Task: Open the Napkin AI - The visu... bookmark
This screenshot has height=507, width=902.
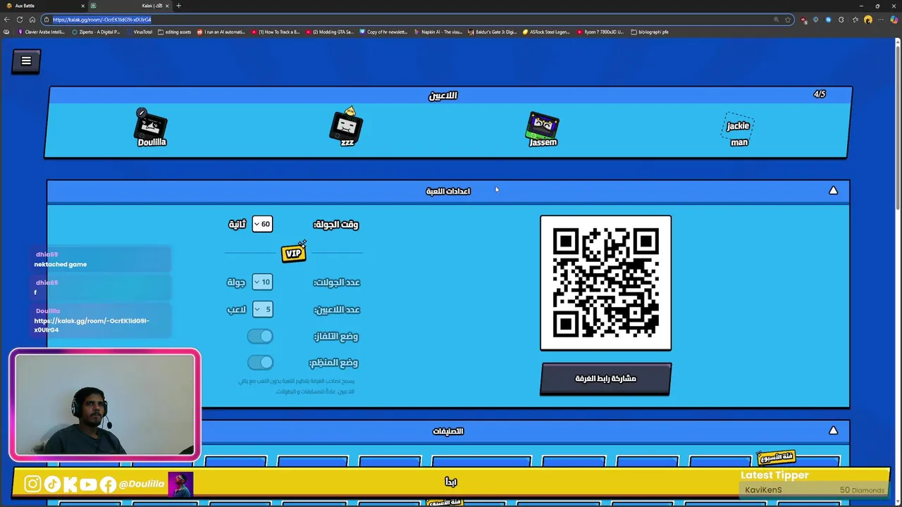Action: click(438, 32)
